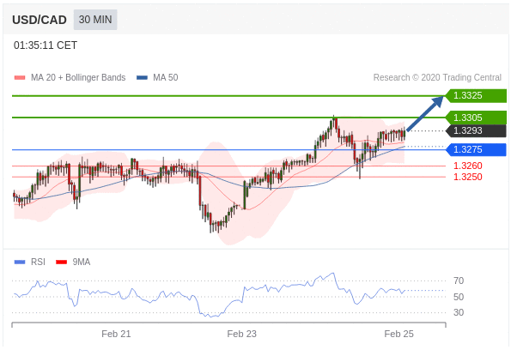The height and width of the screenshot is (350, 511).
Task: Click the blue upward trend arrow
Action: click(x=425, y=113)
